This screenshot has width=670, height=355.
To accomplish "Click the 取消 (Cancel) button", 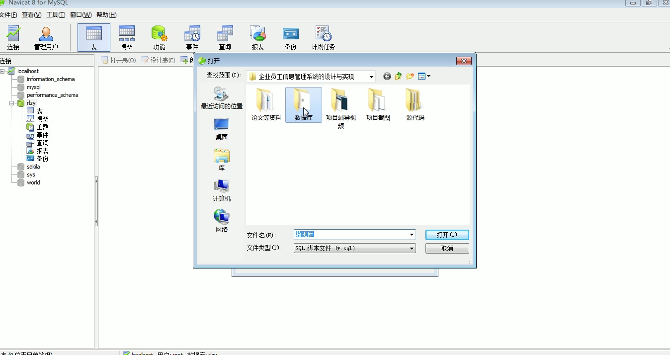I will [446, 248].
